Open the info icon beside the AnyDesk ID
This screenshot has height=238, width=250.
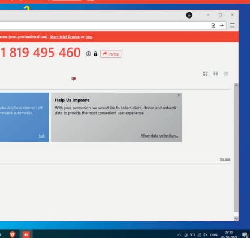88,54
